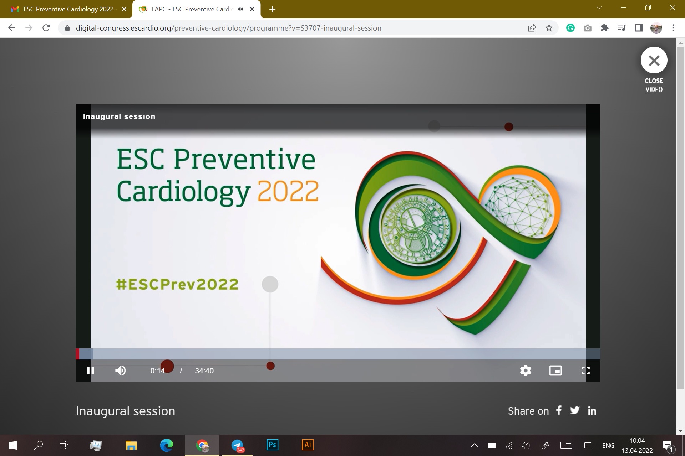The width and height of the screenshot is (685, 456).
Task: Enable picture-in-picture mode in video player
Action: click(555, 370)
